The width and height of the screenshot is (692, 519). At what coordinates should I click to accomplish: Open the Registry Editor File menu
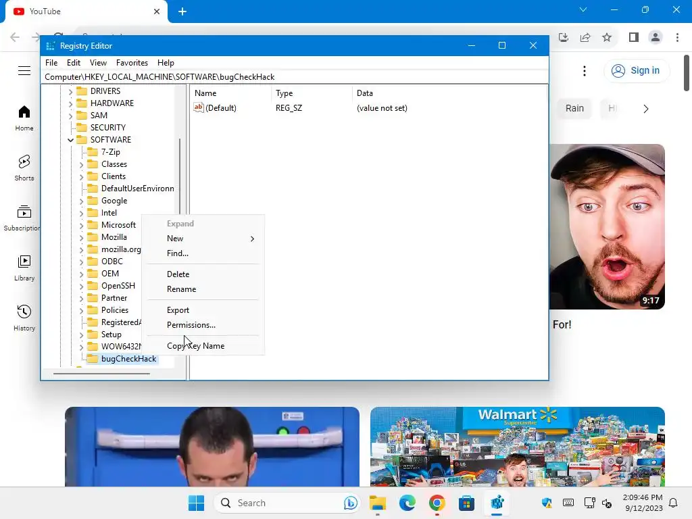point(51,63)
